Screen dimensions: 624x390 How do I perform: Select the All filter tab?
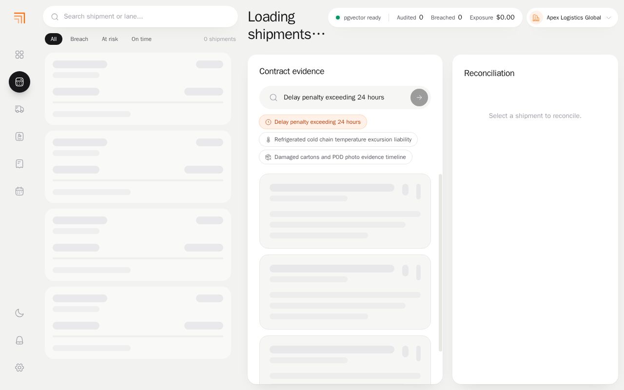tap(54, 39)
